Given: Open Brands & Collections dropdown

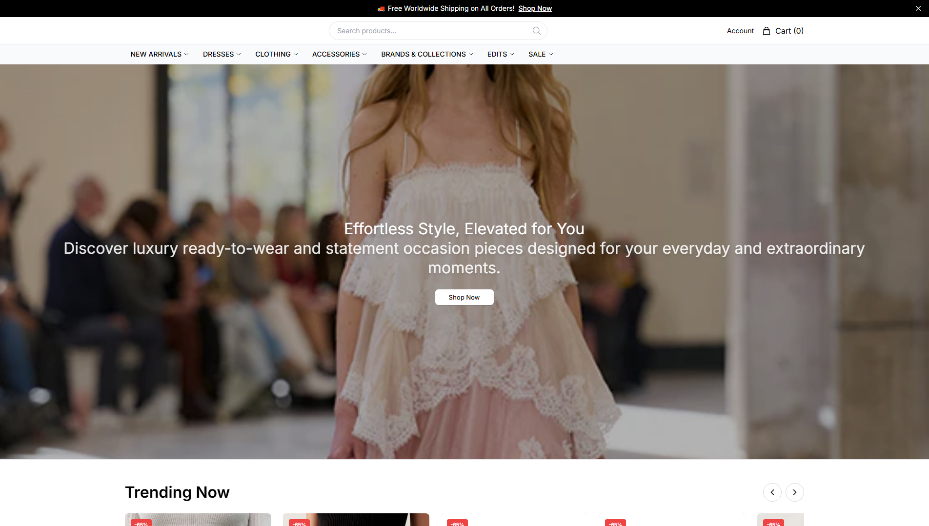Looking at the screenshot, I should (427, 54).
